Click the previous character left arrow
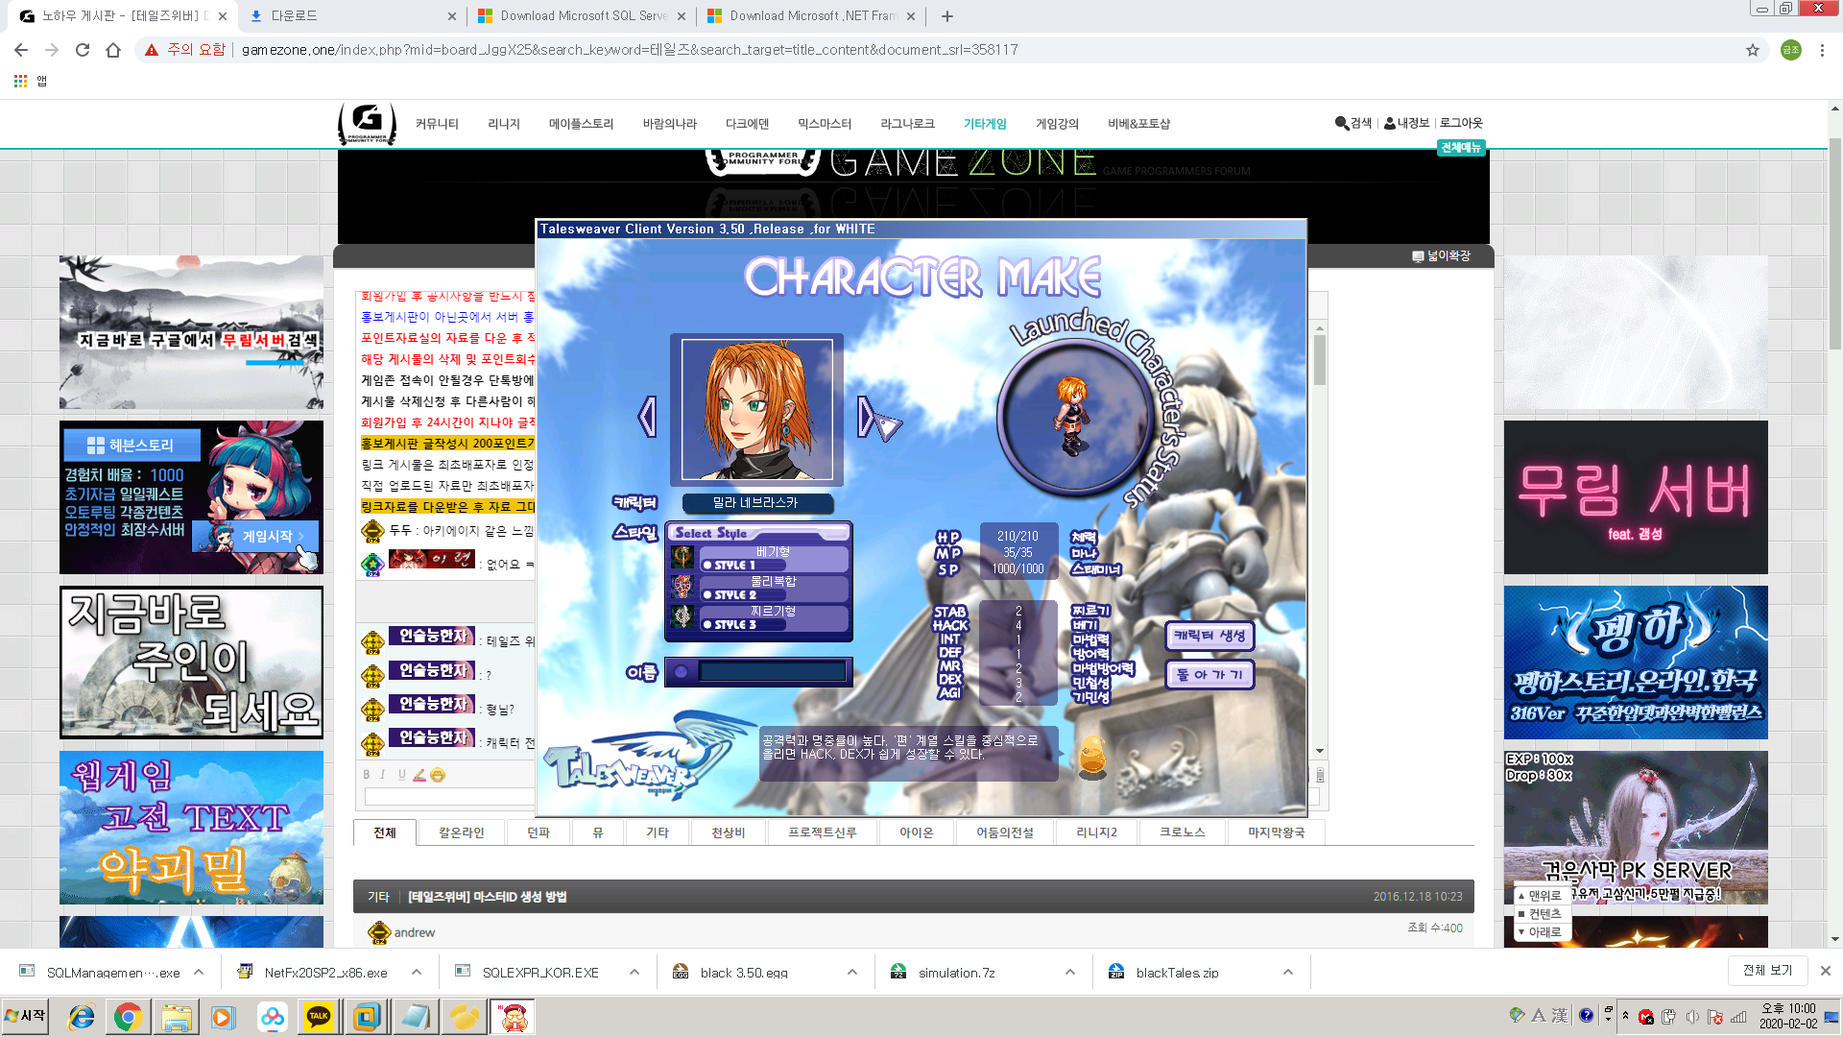The height and width of the screenshot is (1037, 1843). [648, 417]
